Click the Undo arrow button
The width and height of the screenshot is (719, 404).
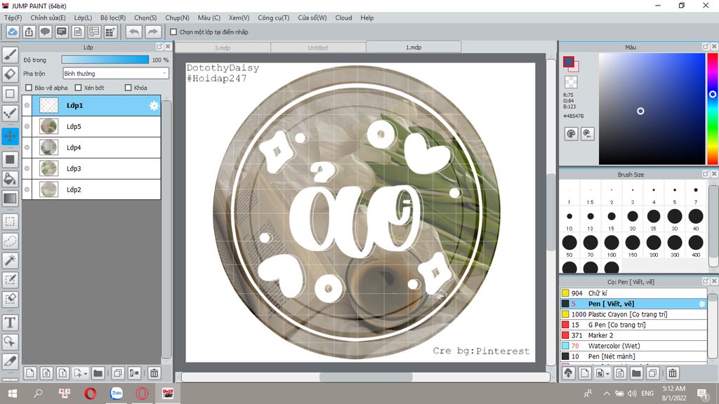coord(134,32)
